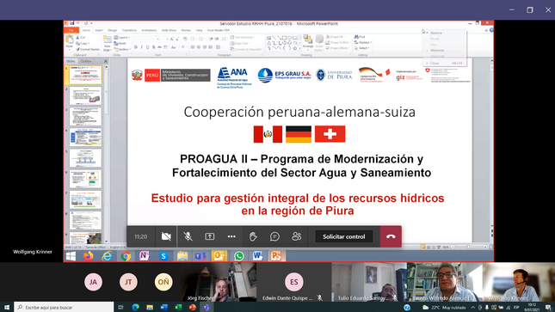Toggle Bold formatting
The width and height of the screenshot is (555, 312).
[x=136, y=47]
